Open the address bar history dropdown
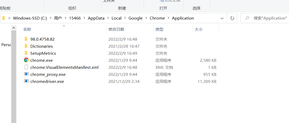The width and height of the screenshot is (289, 123). point(222,18)
